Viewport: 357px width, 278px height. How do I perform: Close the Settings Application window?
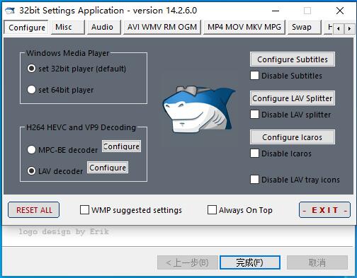click(340, 11)
